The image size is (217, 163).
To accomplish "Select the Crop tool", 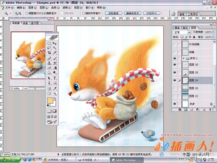I will click(49, 52).
